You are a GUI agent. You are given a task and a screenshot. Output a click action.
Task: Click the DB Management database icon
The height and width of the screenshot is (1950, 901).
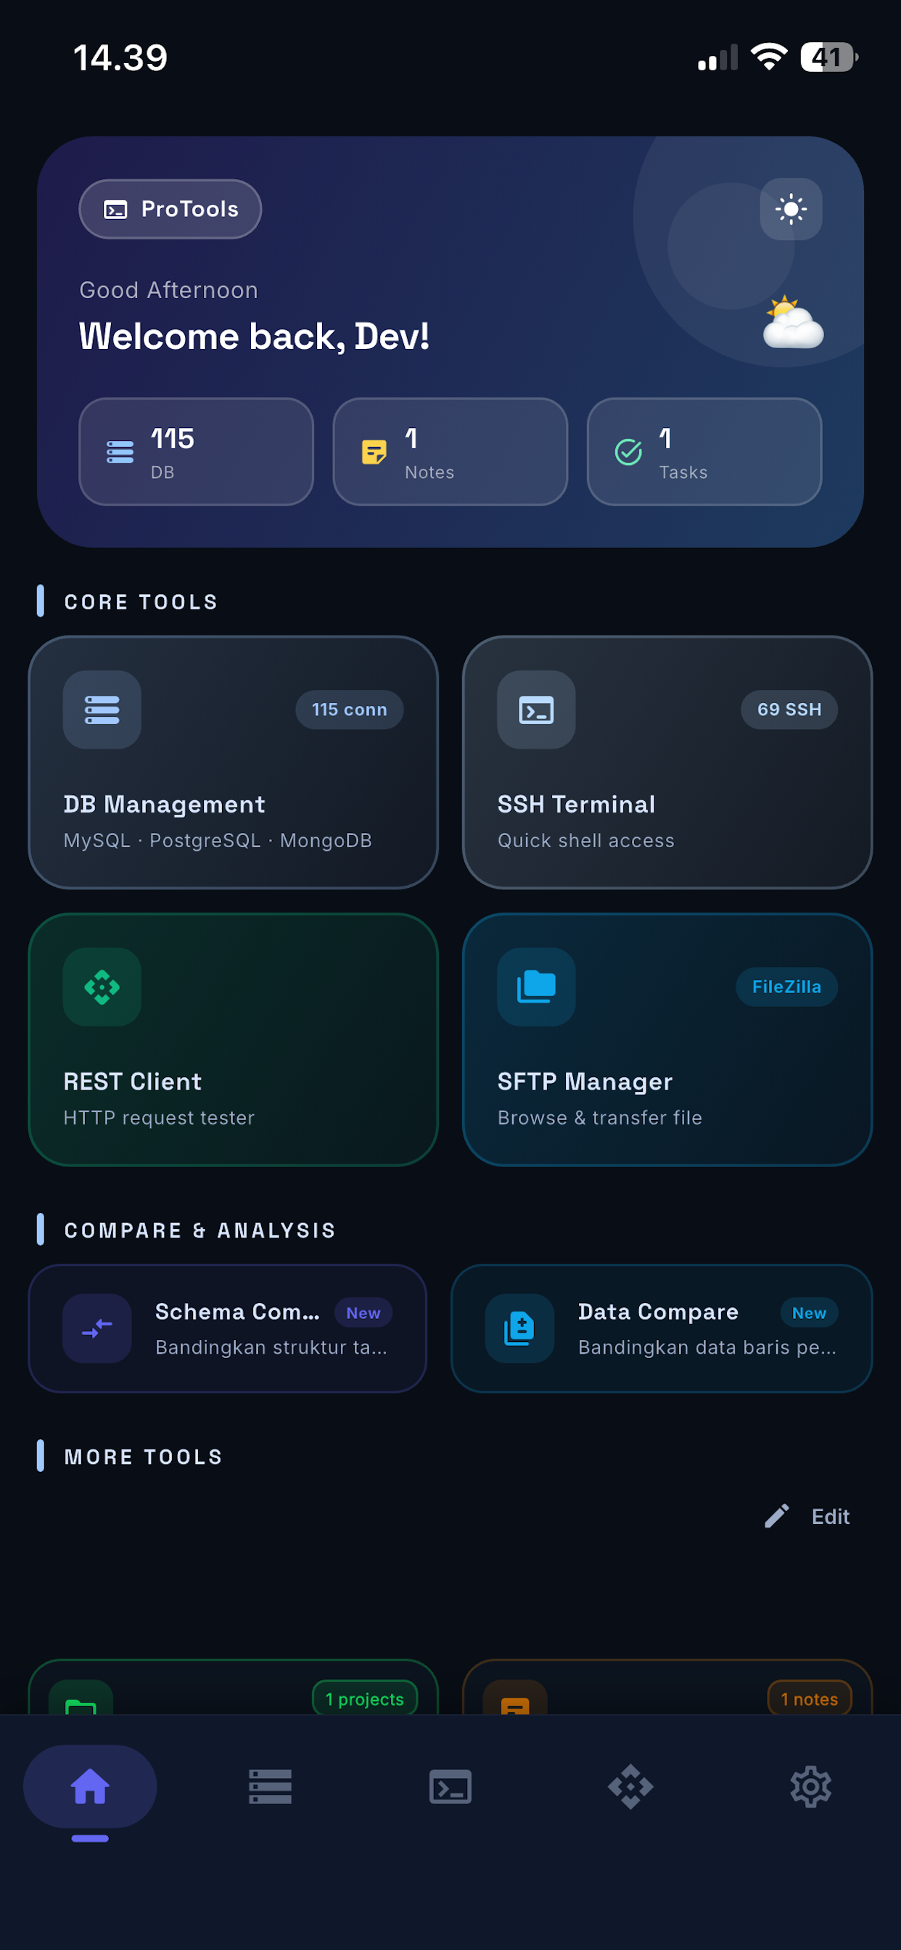point(102,709)
